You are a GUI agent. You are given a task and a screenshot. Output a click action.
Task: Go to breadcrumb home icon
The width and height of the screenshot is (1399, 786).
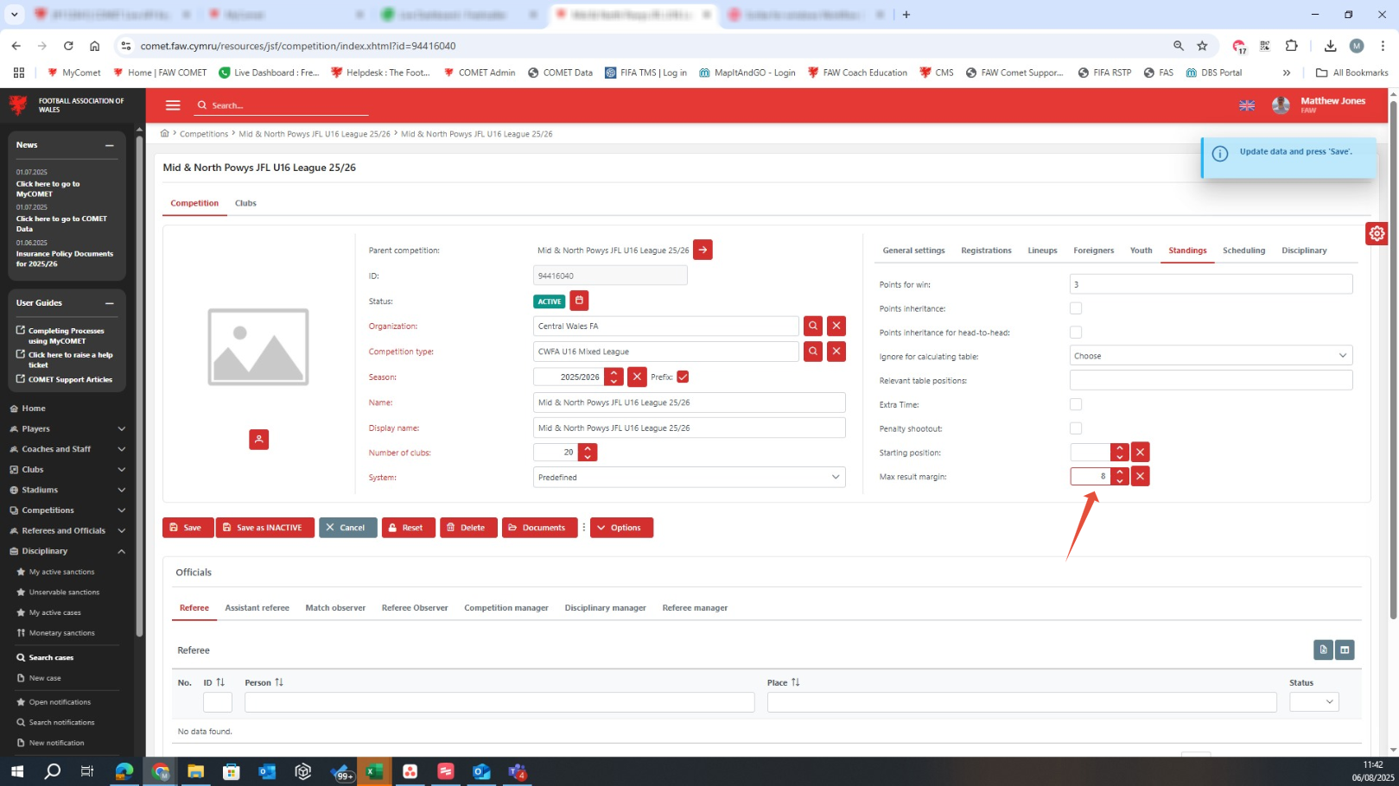tap(164, 134)
